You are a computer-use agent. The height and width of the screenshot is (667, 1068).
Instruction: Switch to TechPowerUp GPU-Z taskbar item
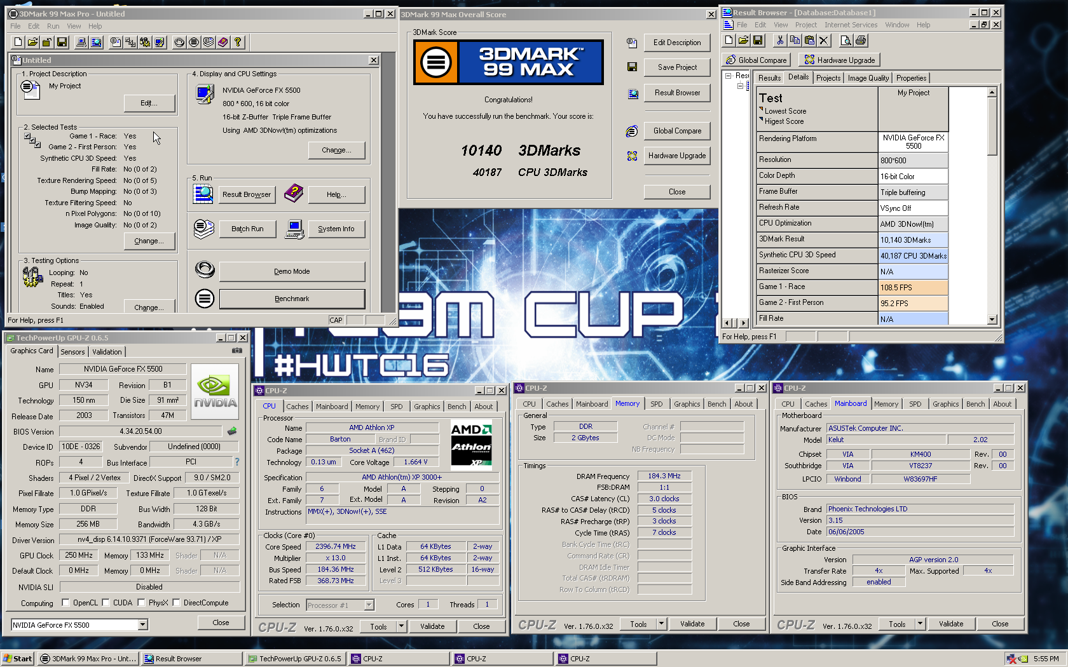coord(296,659)
